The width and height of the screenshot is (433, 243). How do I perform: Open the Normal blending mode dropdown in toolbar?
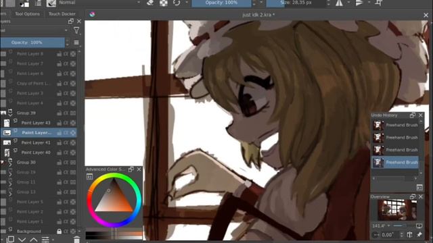click(x=99, y=3)
